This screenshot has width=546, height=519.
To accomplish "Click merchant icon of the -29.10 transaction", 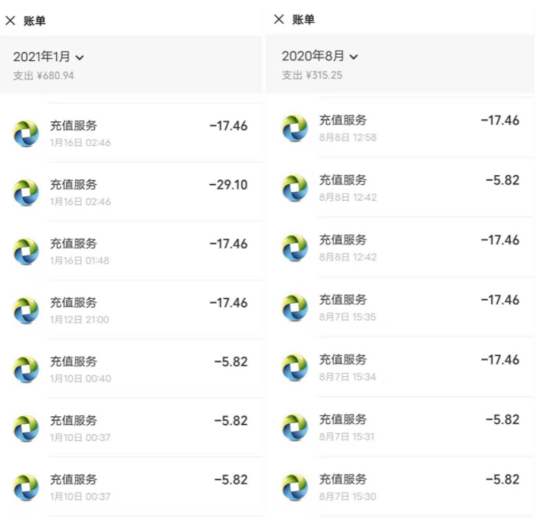I will point(26,193).
